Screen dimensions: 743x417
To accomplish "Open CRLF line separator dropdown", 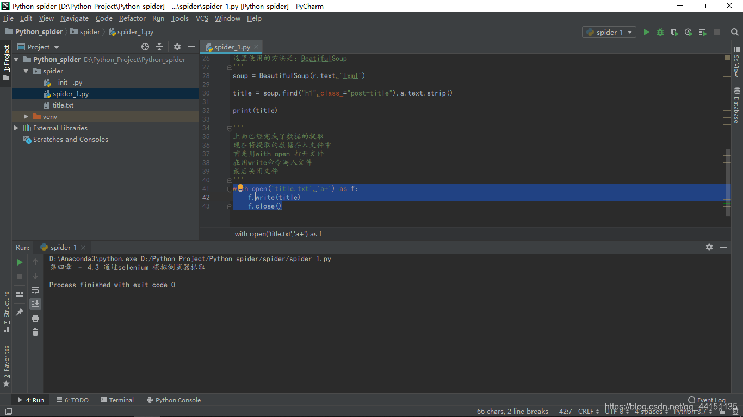I will click(589, 412).
